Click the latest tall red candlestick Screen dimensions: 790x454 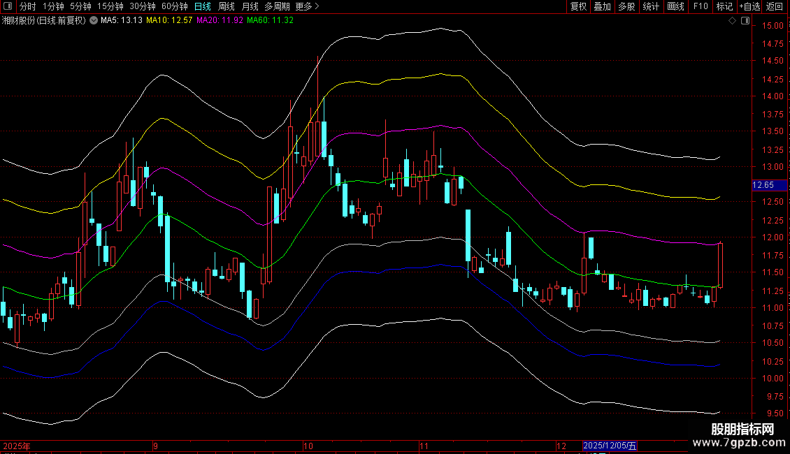coord(721,265)
